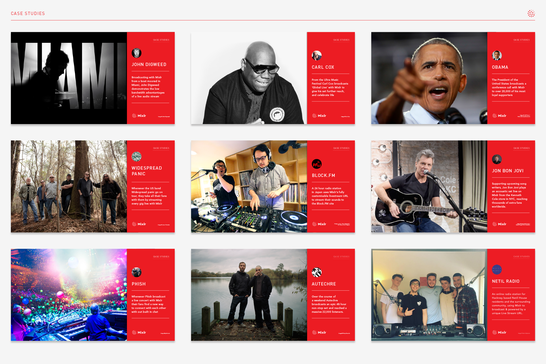Click the 'The President of the United States' description
This screenshot has height=364, width=546.
[x=509, y=88]
